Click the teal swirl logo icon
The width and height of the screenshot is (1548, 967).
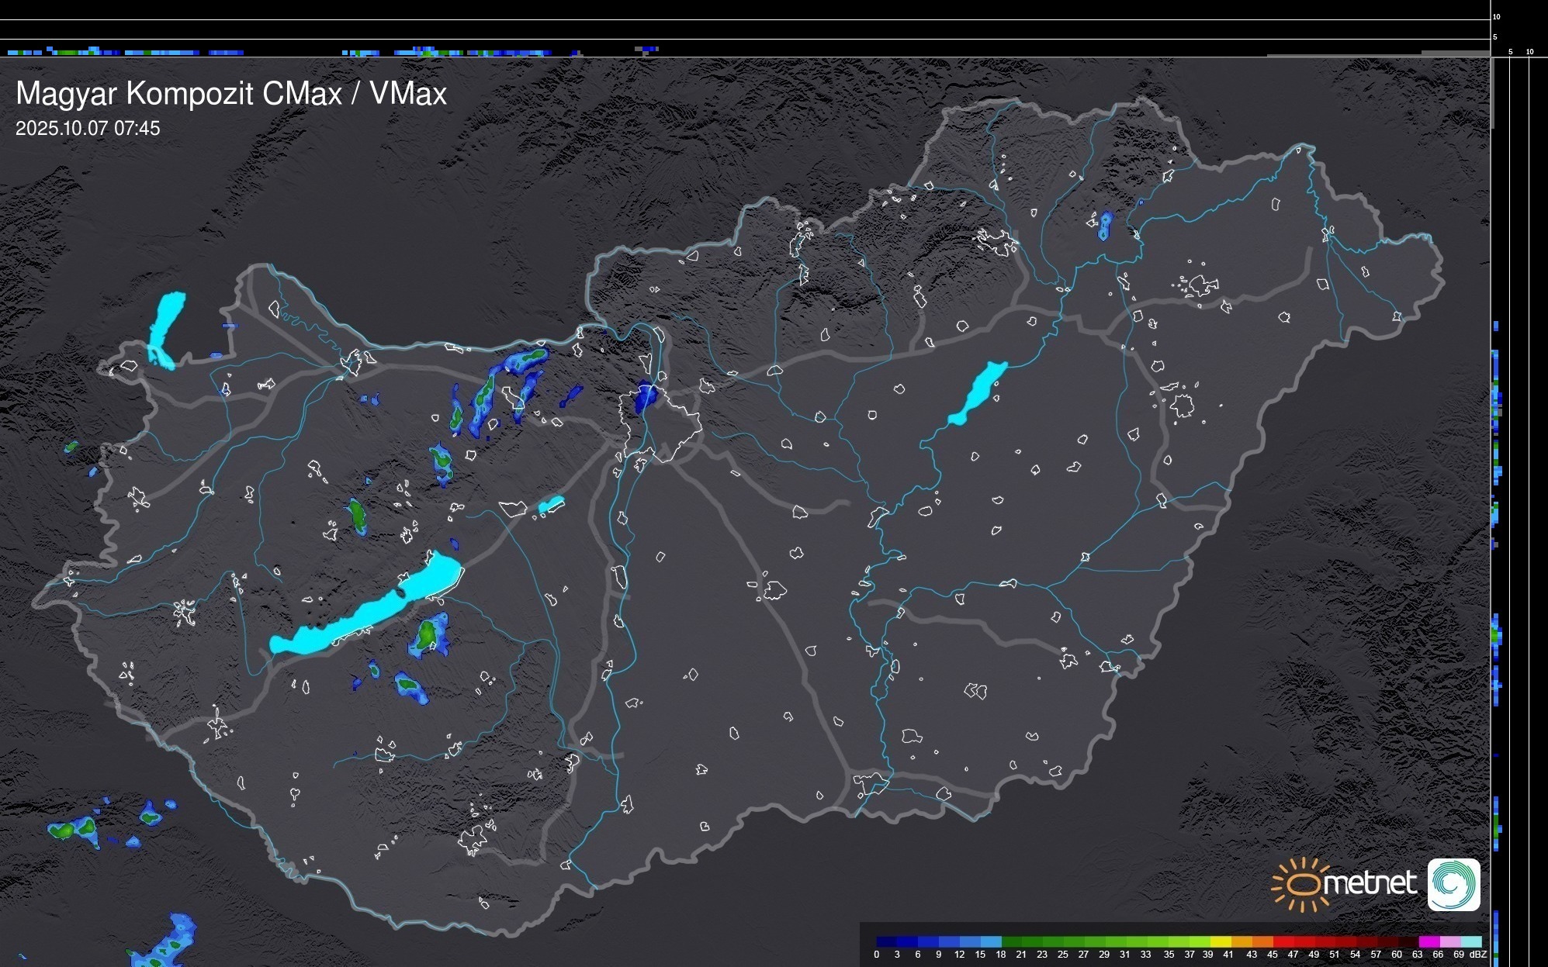click(1453, 885)
